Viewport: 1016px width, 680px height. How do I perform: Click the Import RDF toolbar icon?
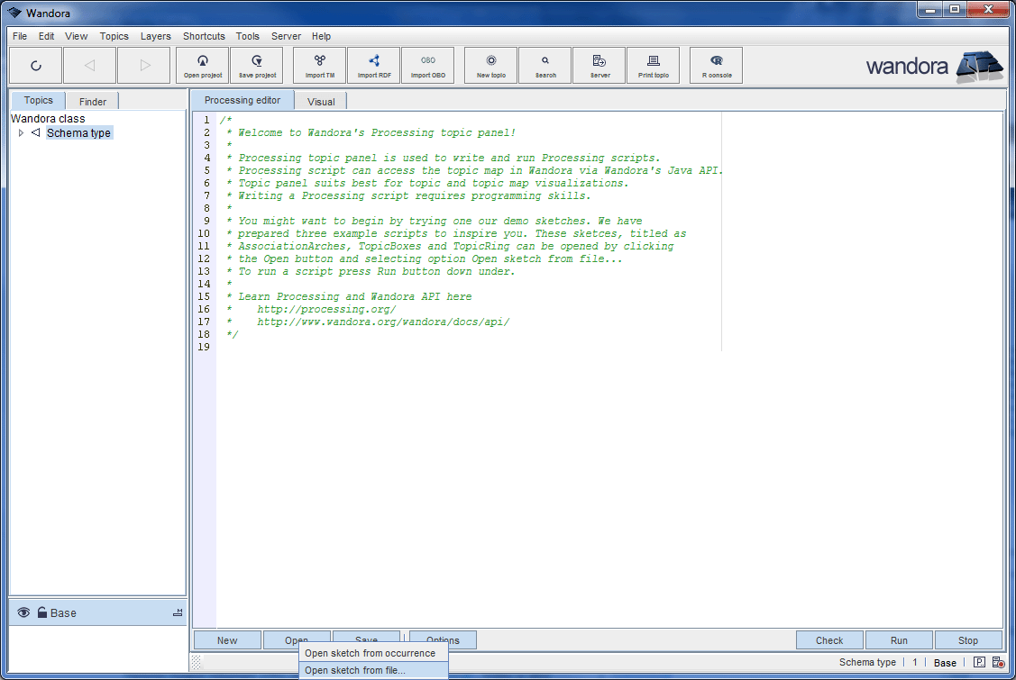click(x=373, y=66)
